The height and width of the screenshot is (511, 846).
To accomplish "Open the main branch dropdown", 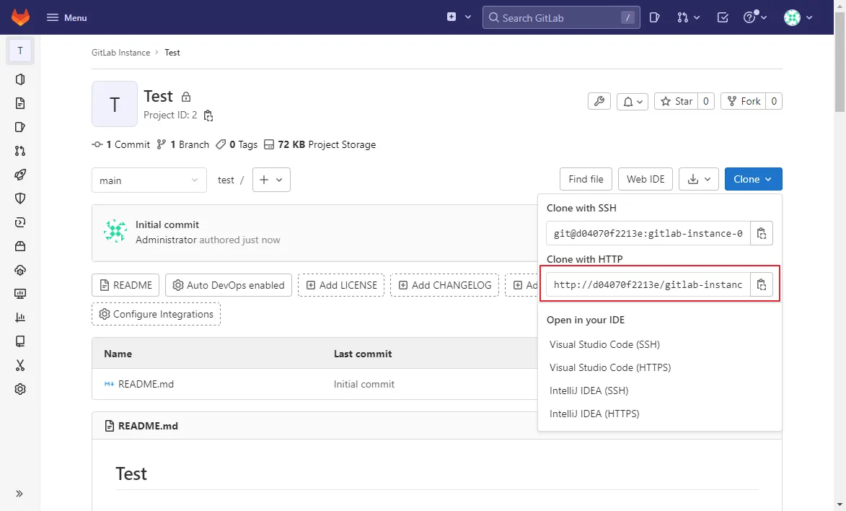I will (149, 180).
